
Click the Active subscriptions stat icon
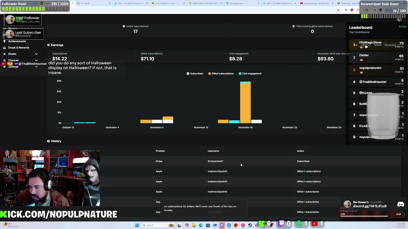coord(124,26)
